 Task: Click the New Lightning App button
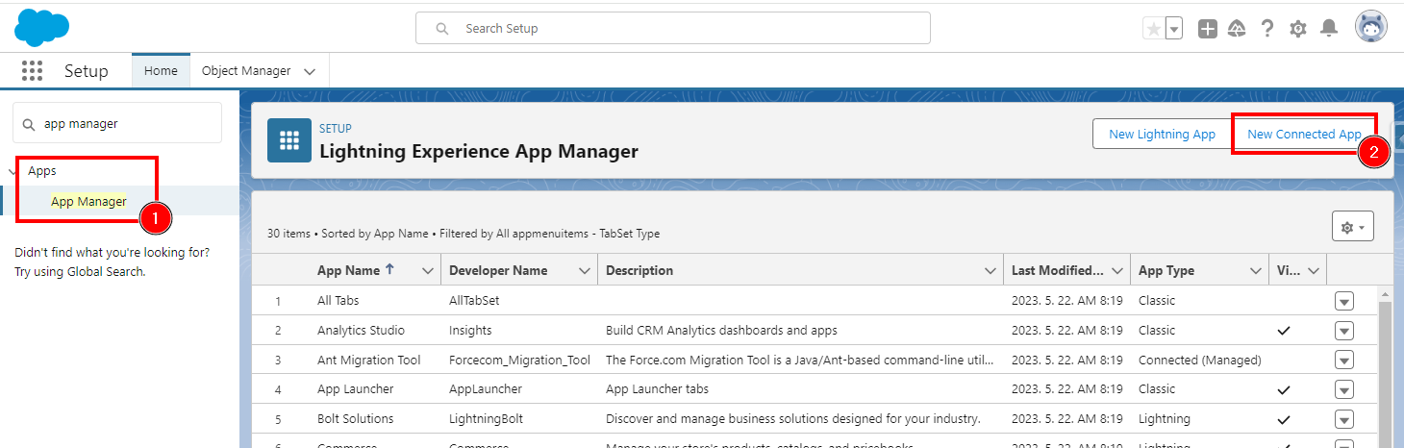[x=1162, y=134]
